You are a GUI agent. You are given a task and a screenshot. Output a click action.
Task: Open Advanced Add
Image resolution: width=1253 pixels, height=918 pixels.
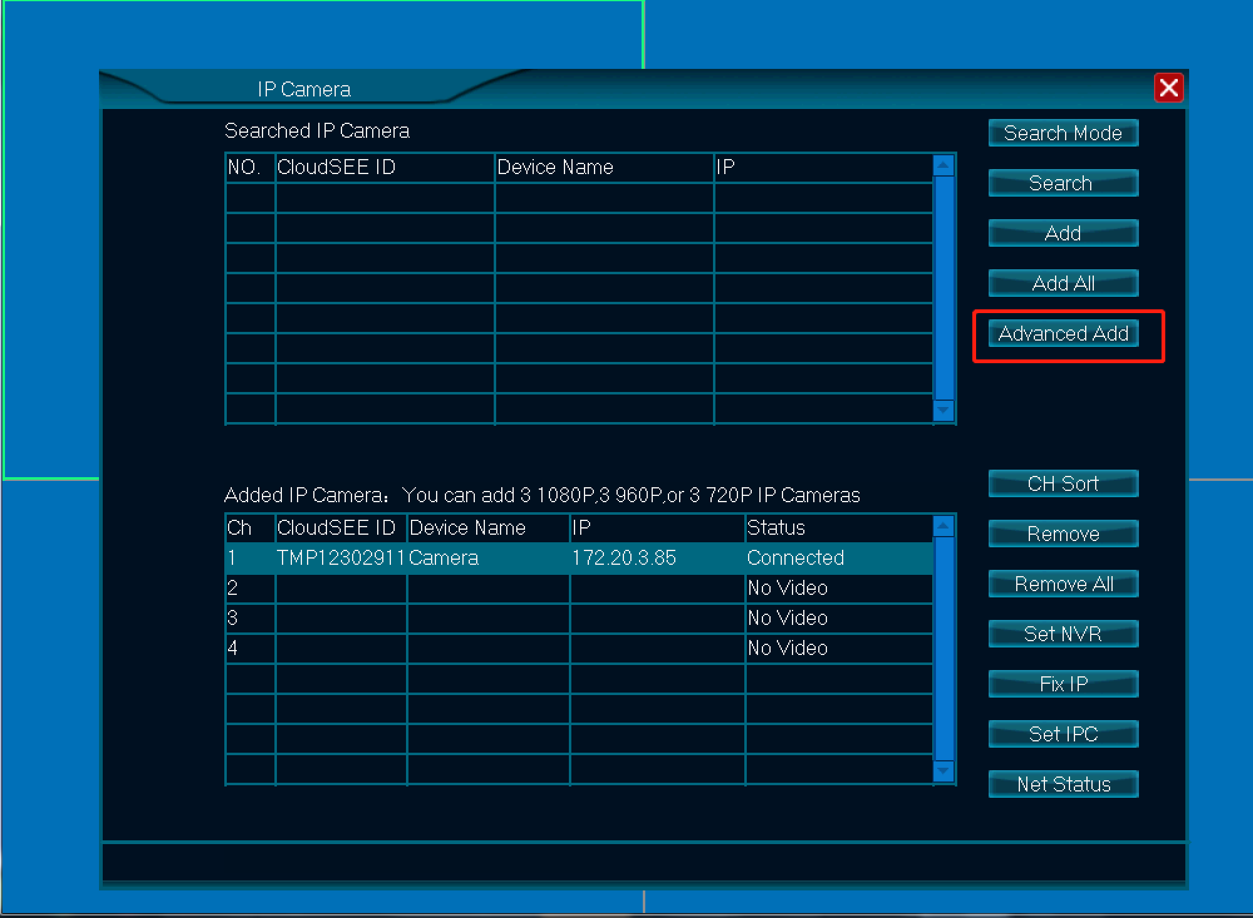coord(1063,333)
